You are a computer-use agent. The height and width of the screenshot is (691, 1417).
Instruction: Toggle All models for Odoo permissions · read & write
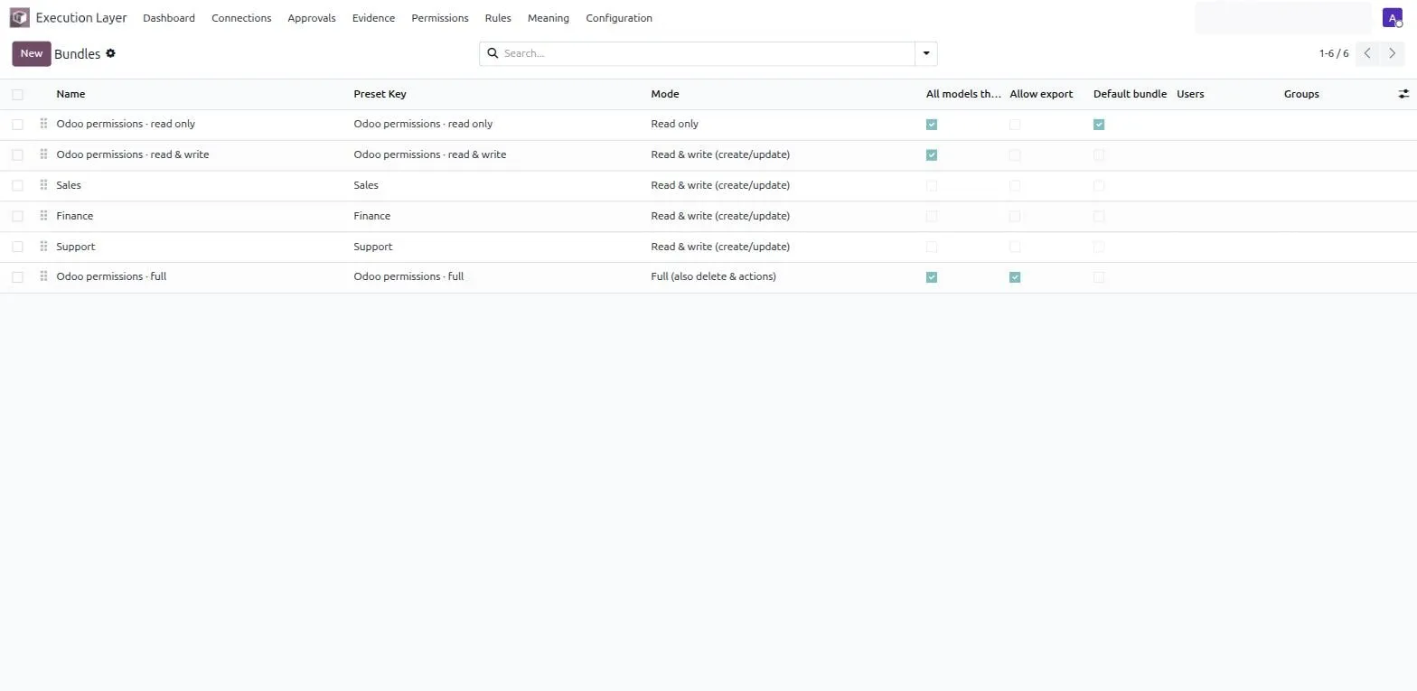(932, 155)
